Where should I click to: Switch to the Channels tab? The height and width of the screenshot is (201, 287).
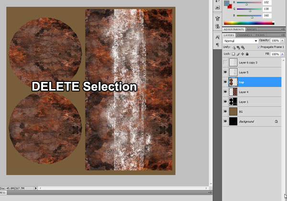tap(244, 35)
